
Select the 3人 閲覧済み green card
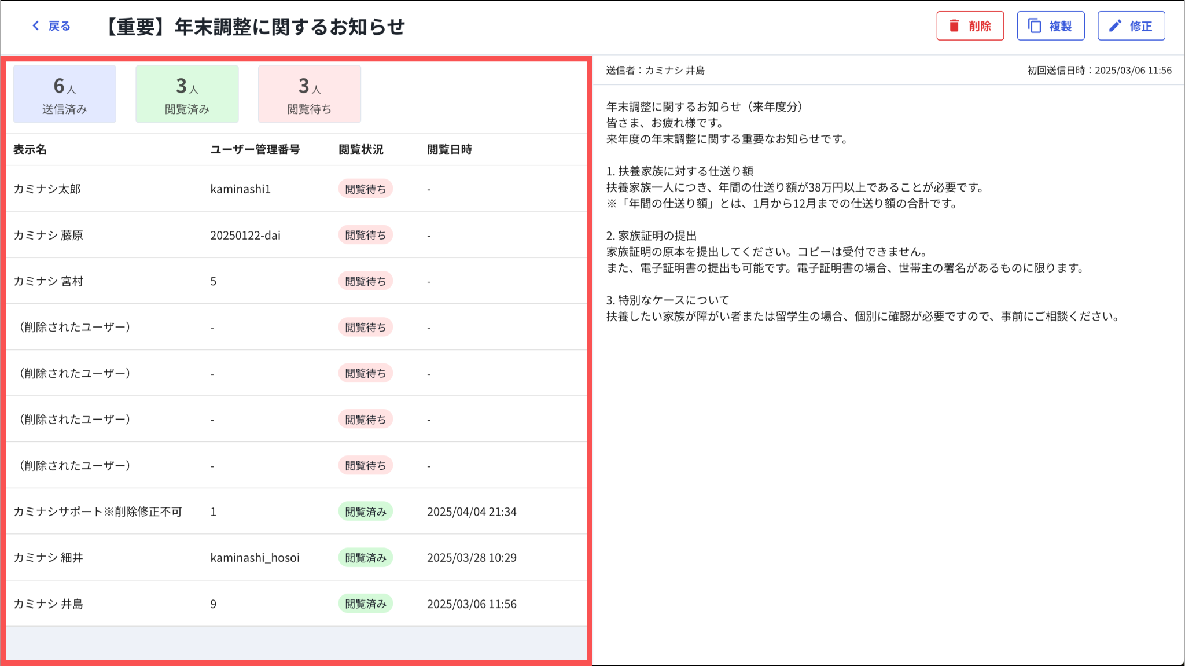187,94
